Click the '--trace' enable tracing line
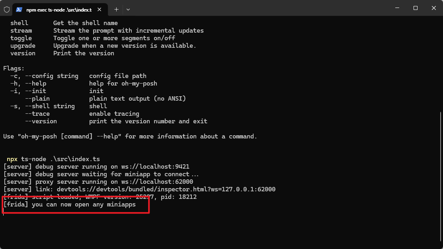Viewport: 443px width, 249px height. coord(82,114)
